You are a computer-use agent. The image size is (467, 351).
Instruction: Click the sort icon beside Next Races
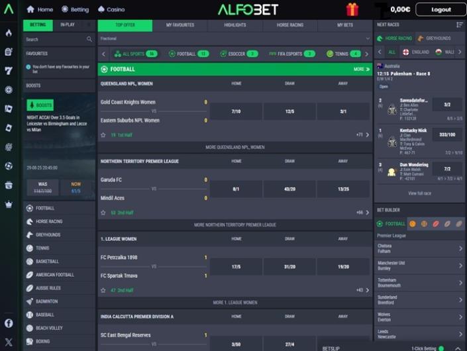coord(460,25)
